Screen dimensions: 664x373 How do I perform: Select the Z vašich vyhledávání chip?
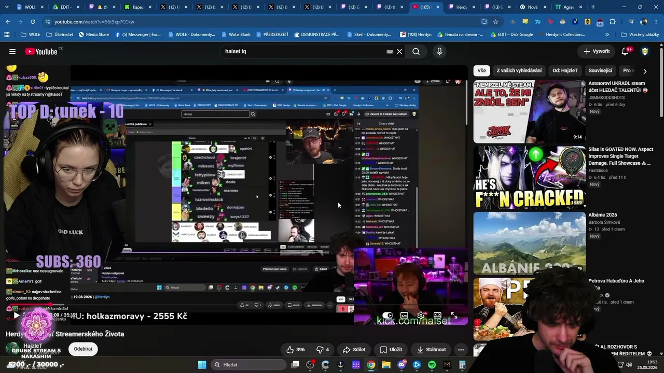pos(519,70)
